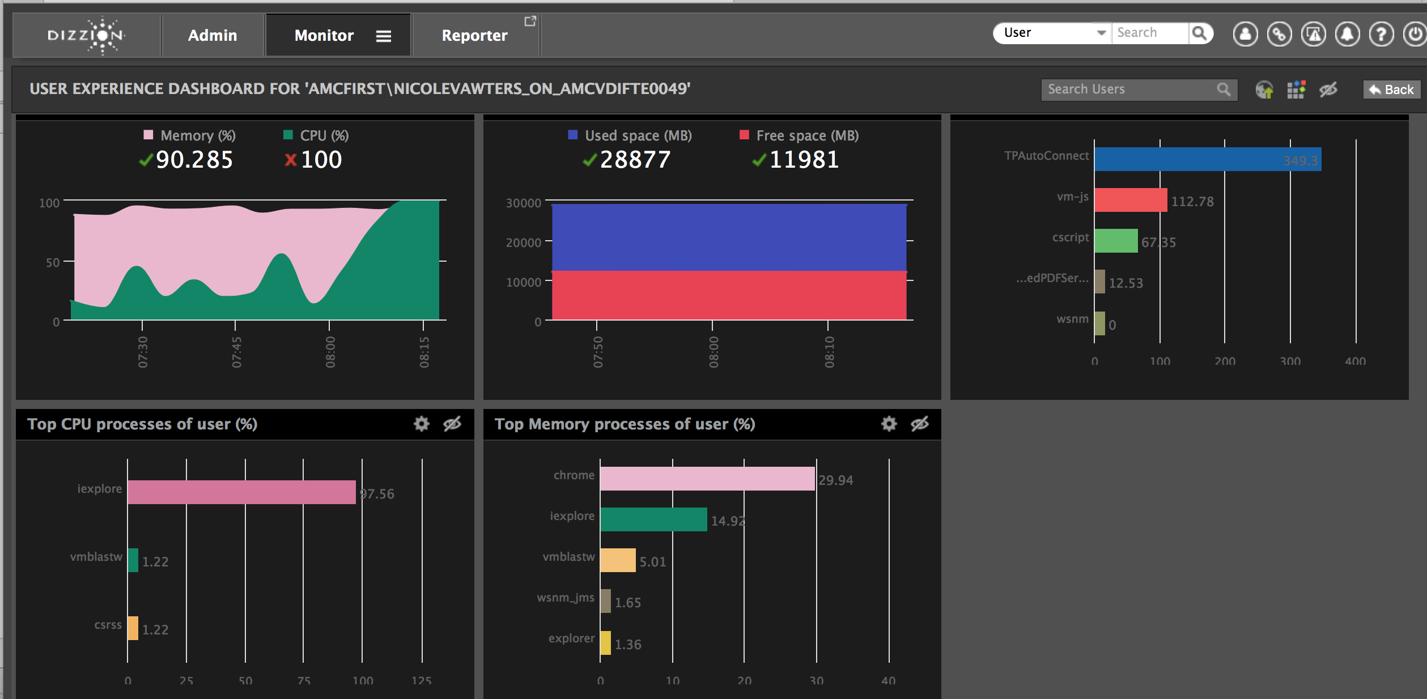Open the Reporter tab
1427x699 pixels.
[475, 35]
